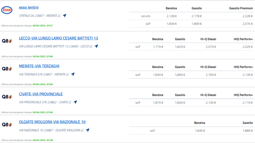Click the Q8 logo beside Olgiate Molgora
This screenshot has width=255, height=143.
point(7,125)
